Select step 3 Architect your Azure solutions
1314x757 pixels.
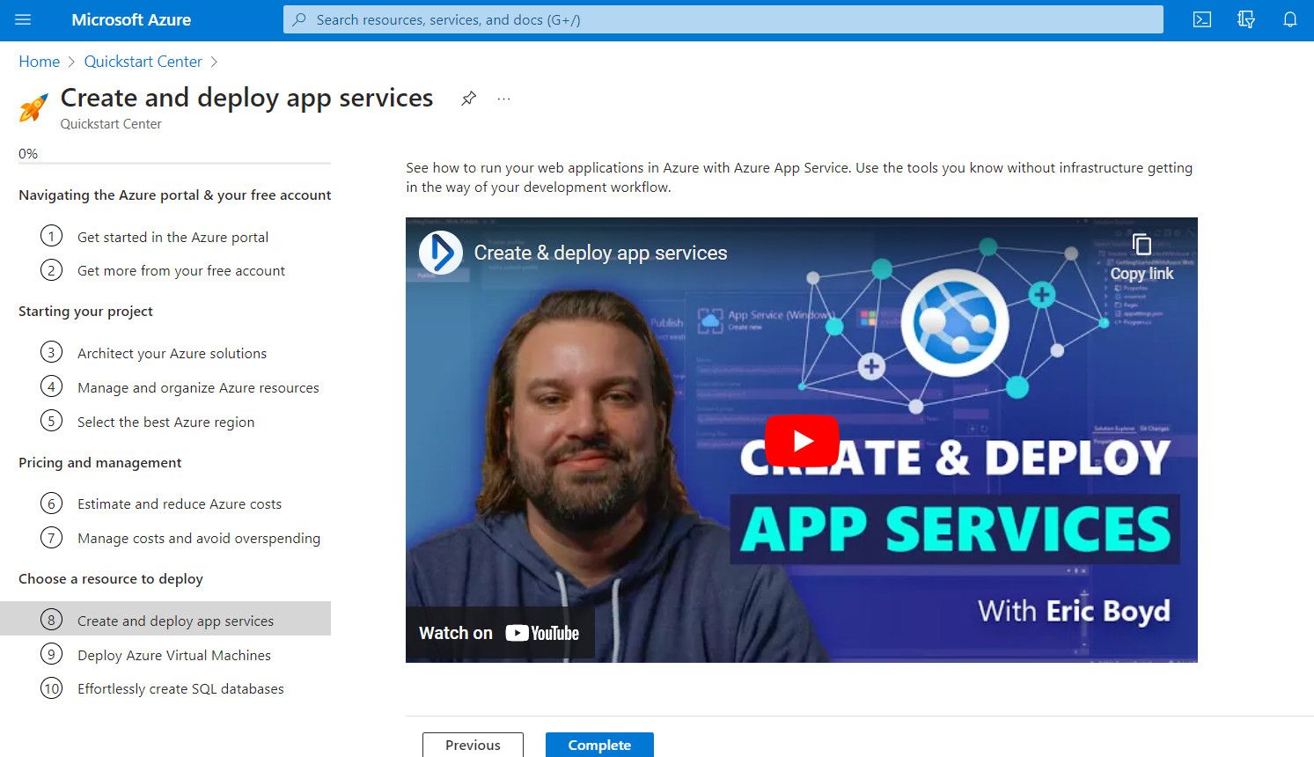(172, 353)
